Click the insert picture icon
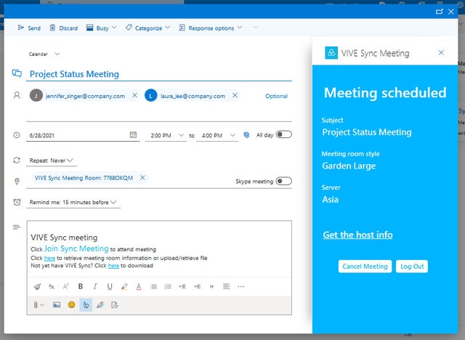 tap(57, 304)
